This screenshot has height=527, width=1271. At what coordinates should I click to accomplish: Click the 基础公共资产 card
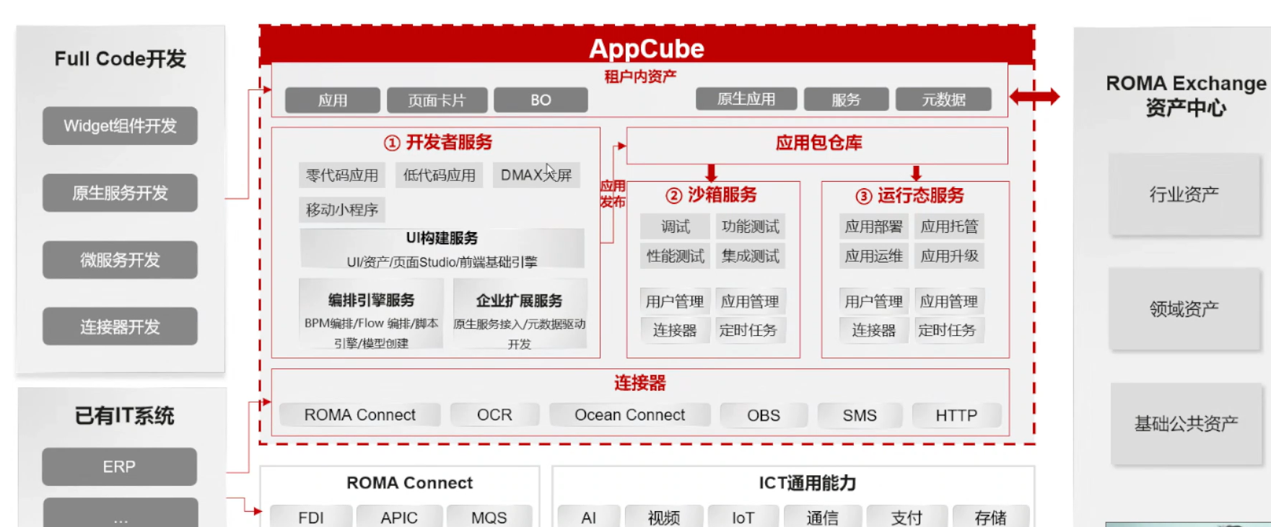tap(1186, 423)
